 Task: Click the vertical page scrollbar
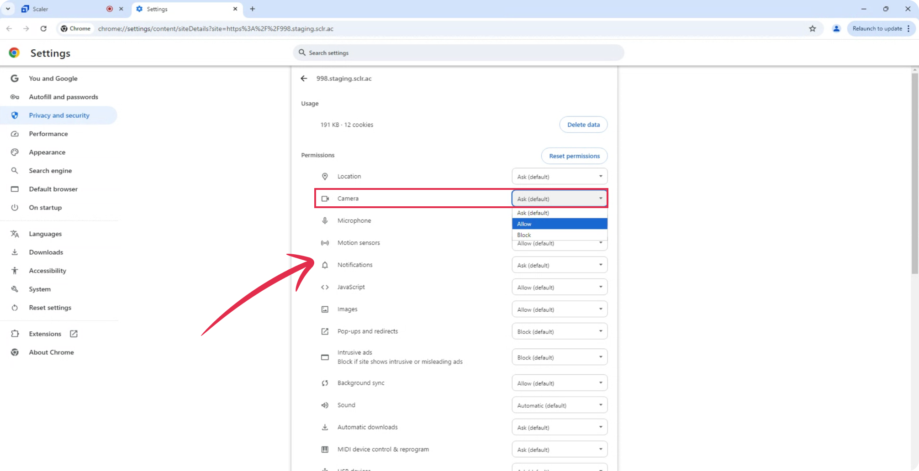pos(914,173)
